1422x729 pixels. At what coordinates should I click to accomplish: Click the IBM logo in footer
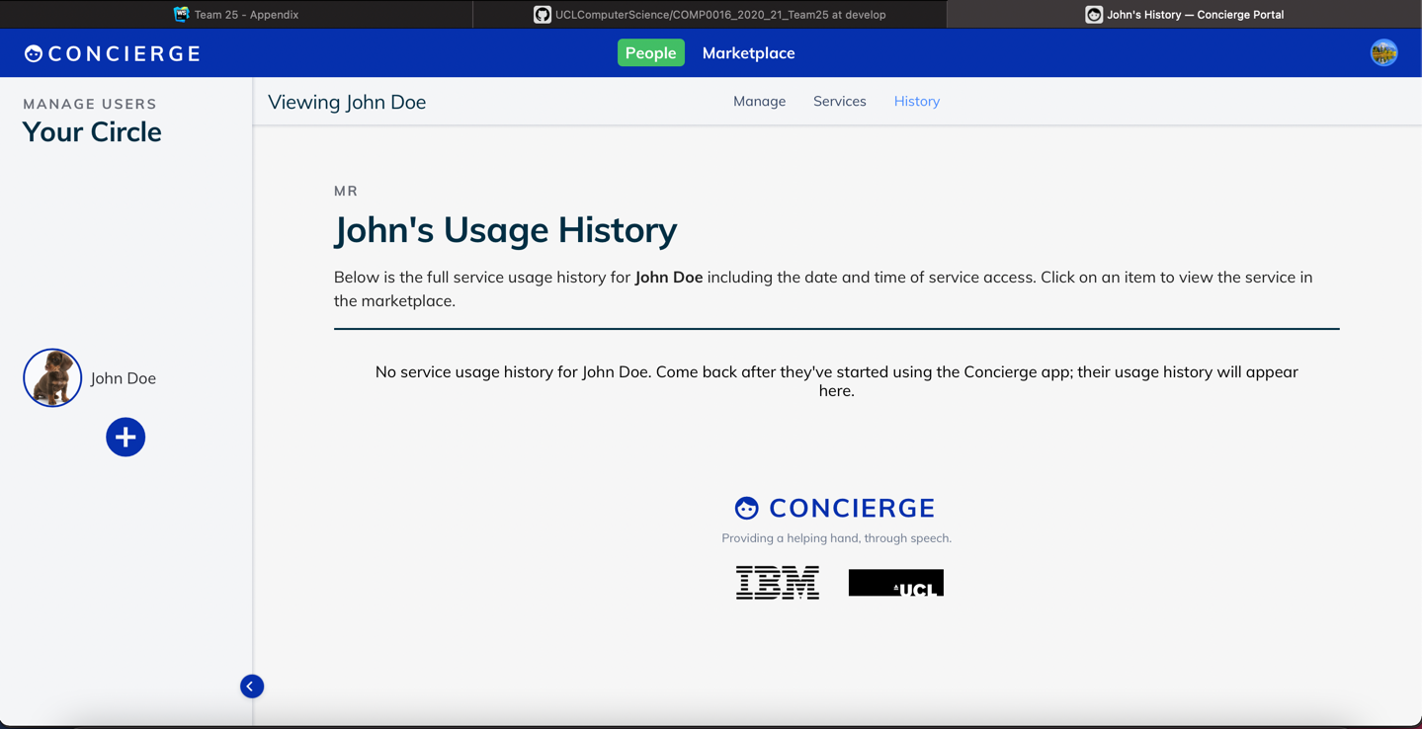point(778,583)
